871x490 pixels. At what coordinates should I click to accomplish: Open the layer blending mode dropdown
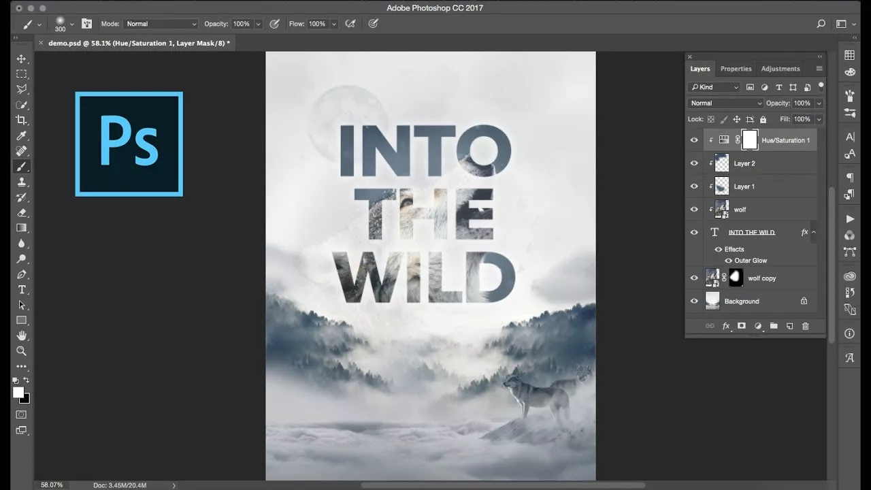(725, 103)
